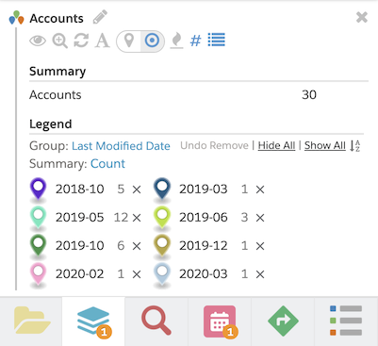
Task: Toggle Accounts layer visibility eye icon
Action: (38, 41)
